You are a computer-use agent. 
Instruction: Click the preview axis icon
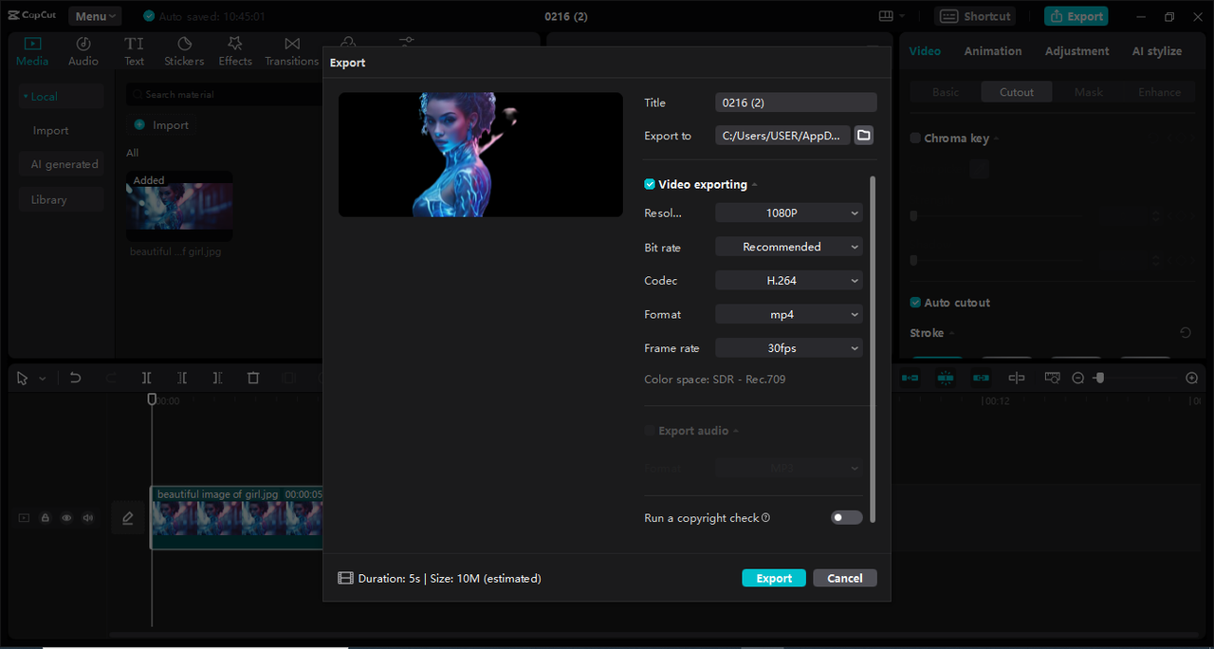[1017, 378]
